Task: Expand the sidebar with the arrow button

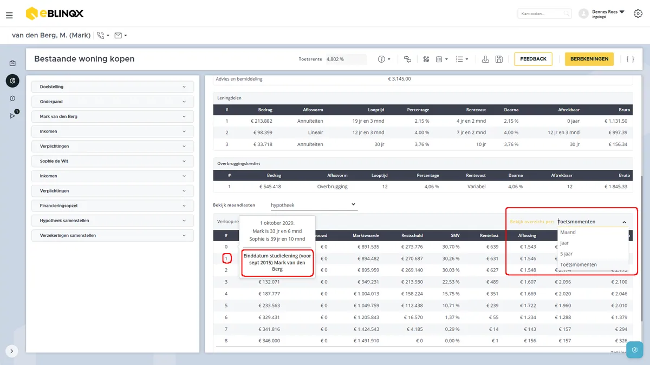Action: coord(12,351)
